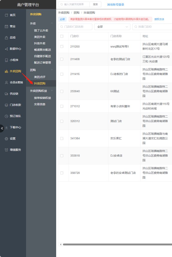
Task: Click magnifier icon in menu search box
Action: coord(61,5)
